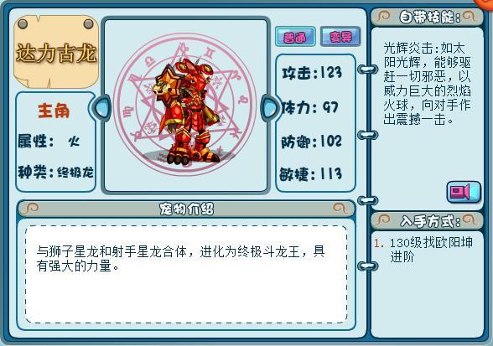Click the left blue arrow beside pet image

pyautogui.click(x=102, y=107)
